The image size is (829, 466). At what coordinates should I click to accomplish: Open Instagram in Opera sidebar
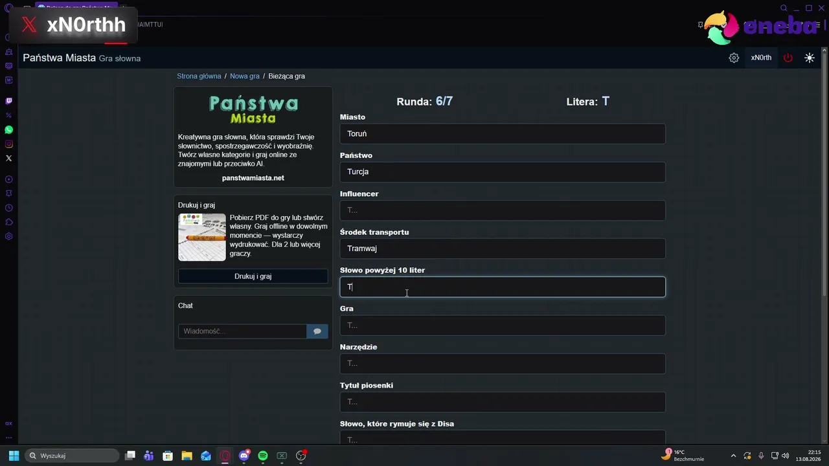click(x=9, y=144)
